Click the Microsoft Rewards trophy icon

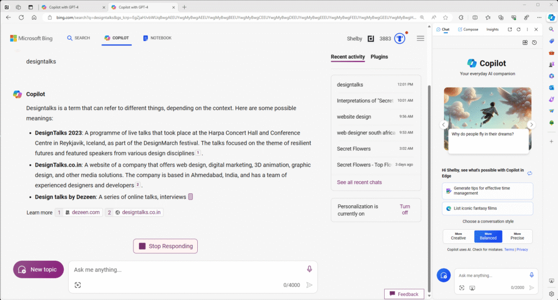coord(400,39)
